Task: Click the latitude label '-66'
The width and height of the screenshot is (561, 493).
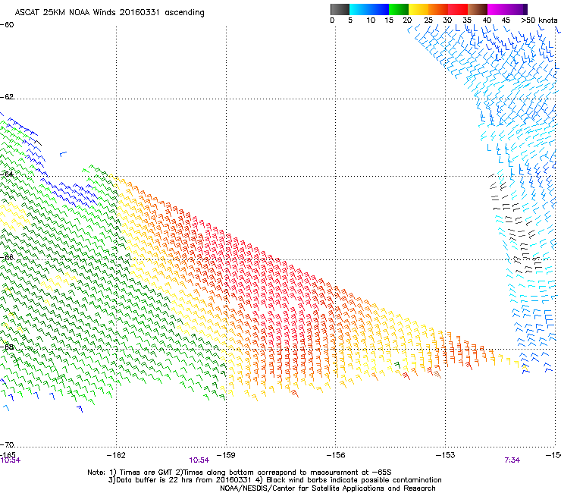Action: (7, 257)
